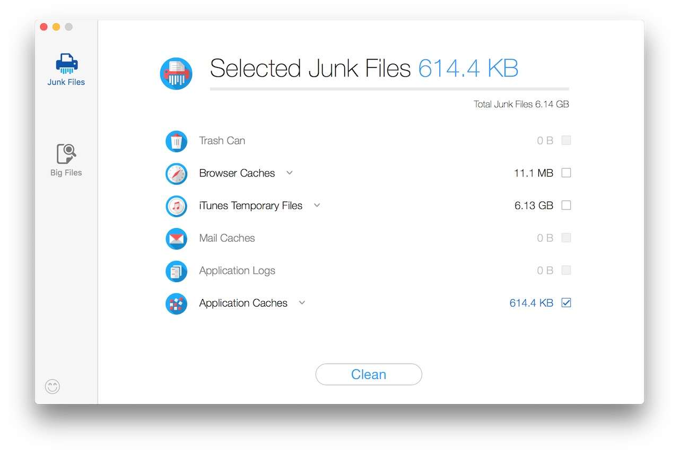Expand the Browser Caches list
Screen dimensions: 679x454
[290, 173]
